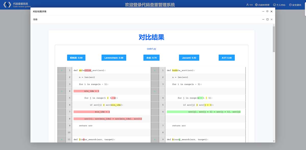Click the Levenshtein: 0.68 badge
This screenshot has height=150, width=306.
[x=114, y=58]
